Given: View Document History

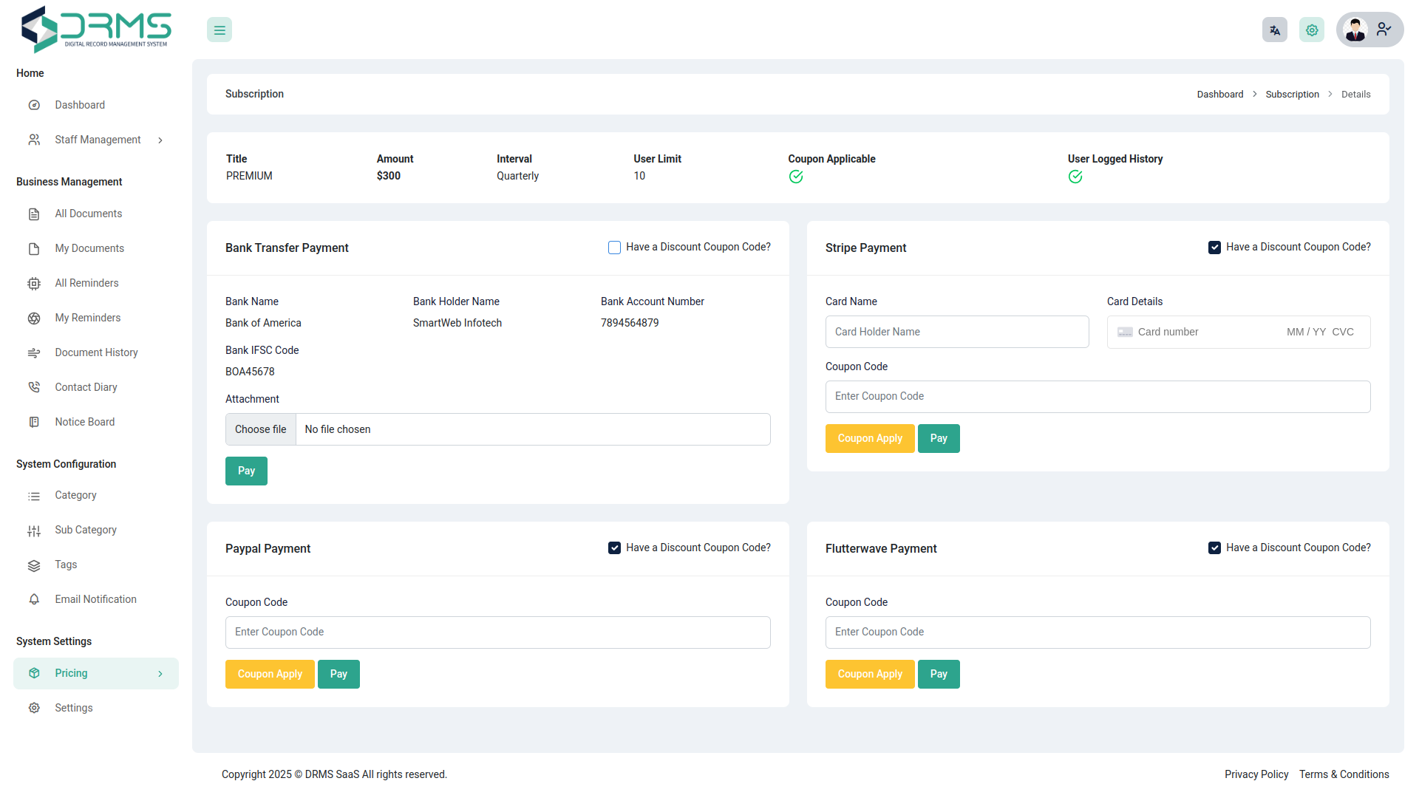Looking at the screenshot, I should 96,352.
